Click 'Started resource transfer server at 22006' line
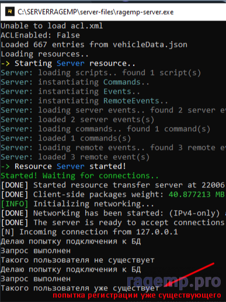The height and width of the screenshot is (302, 226). click(x=113, y=185)
